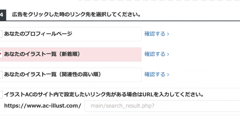Enable the custom イラストAC URL checkbox

(1, 95)
